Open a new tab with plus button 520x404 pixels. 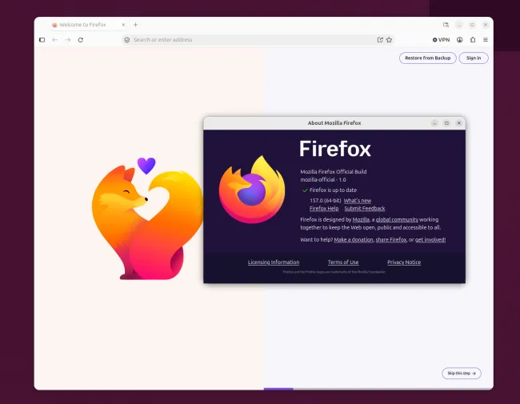tap(136, 25)
